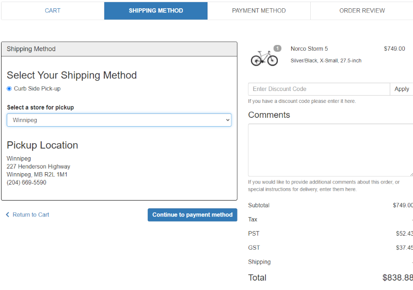Click the Shipping Method panel header
This screenshot has width=413, height=290.
[x=119, y=49]
